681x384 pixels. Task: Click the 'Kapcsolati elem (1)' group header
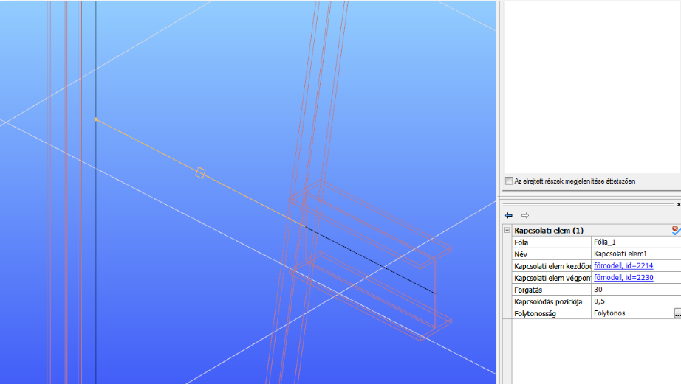click(x=549, y=231)
